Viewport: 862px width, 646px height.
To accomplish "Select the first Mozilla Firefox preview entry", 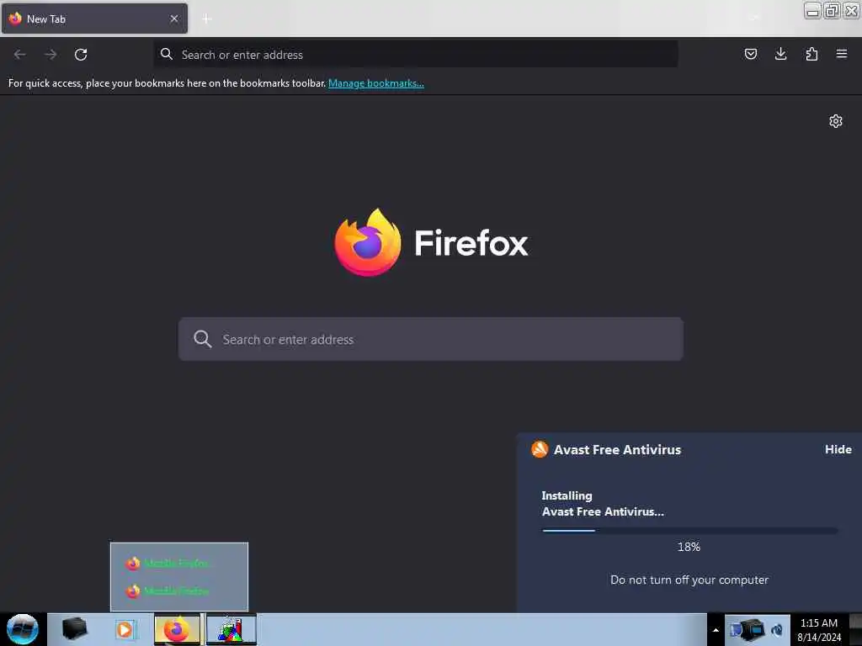I will point(179,563).
